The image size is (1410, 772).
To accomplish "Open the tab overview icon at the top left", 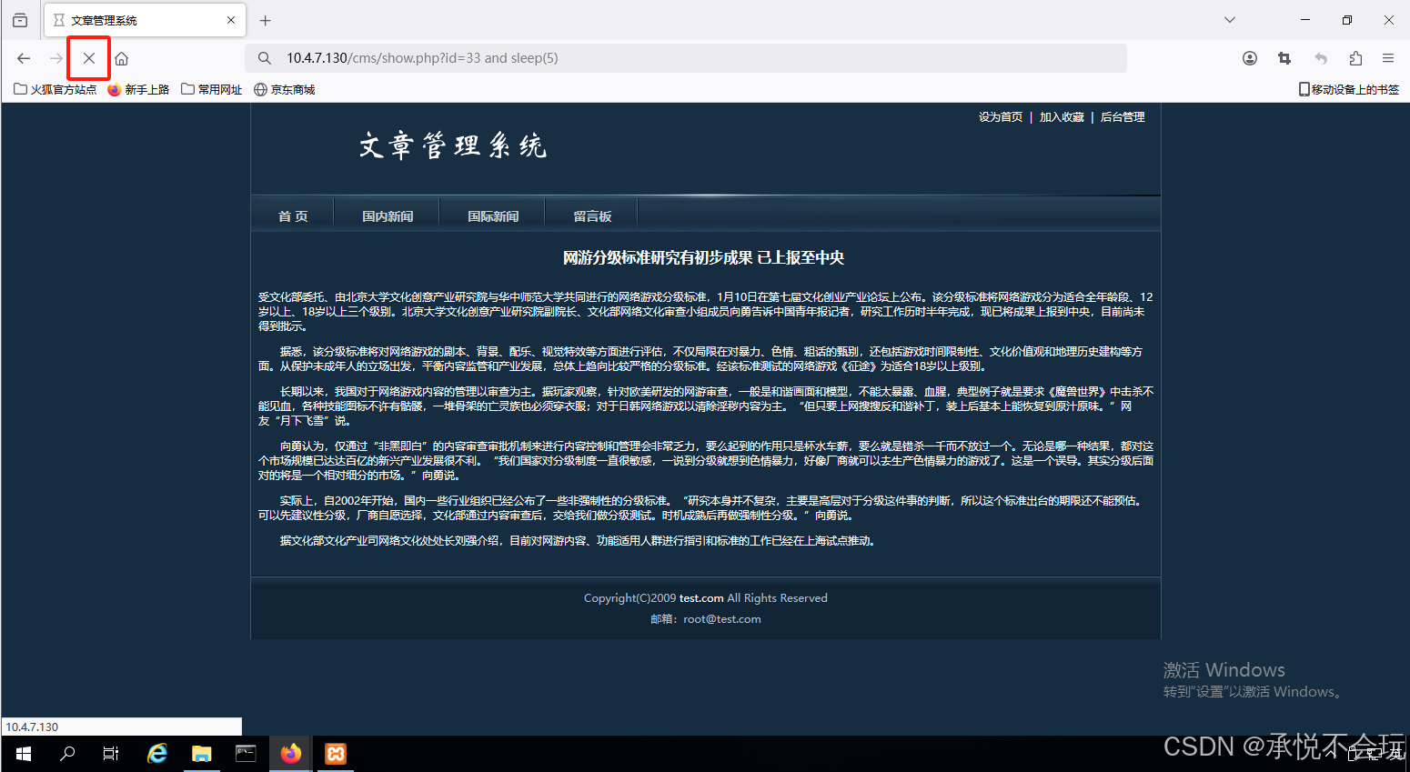I will click(x=20, y=20).
